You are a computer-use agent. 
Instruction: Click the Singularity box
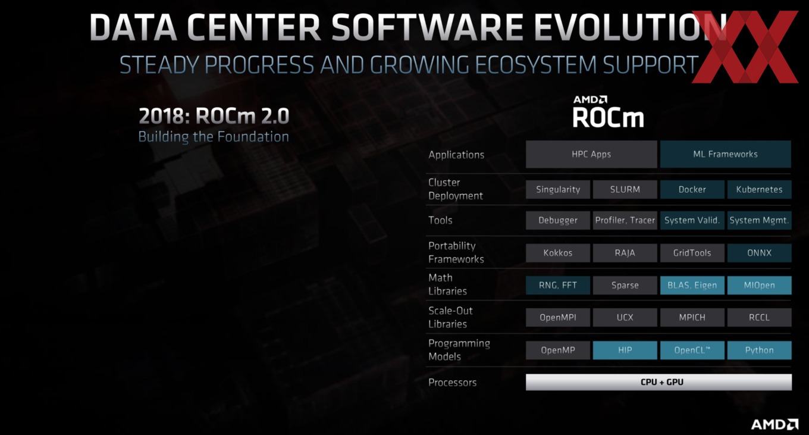coord(558,189)
